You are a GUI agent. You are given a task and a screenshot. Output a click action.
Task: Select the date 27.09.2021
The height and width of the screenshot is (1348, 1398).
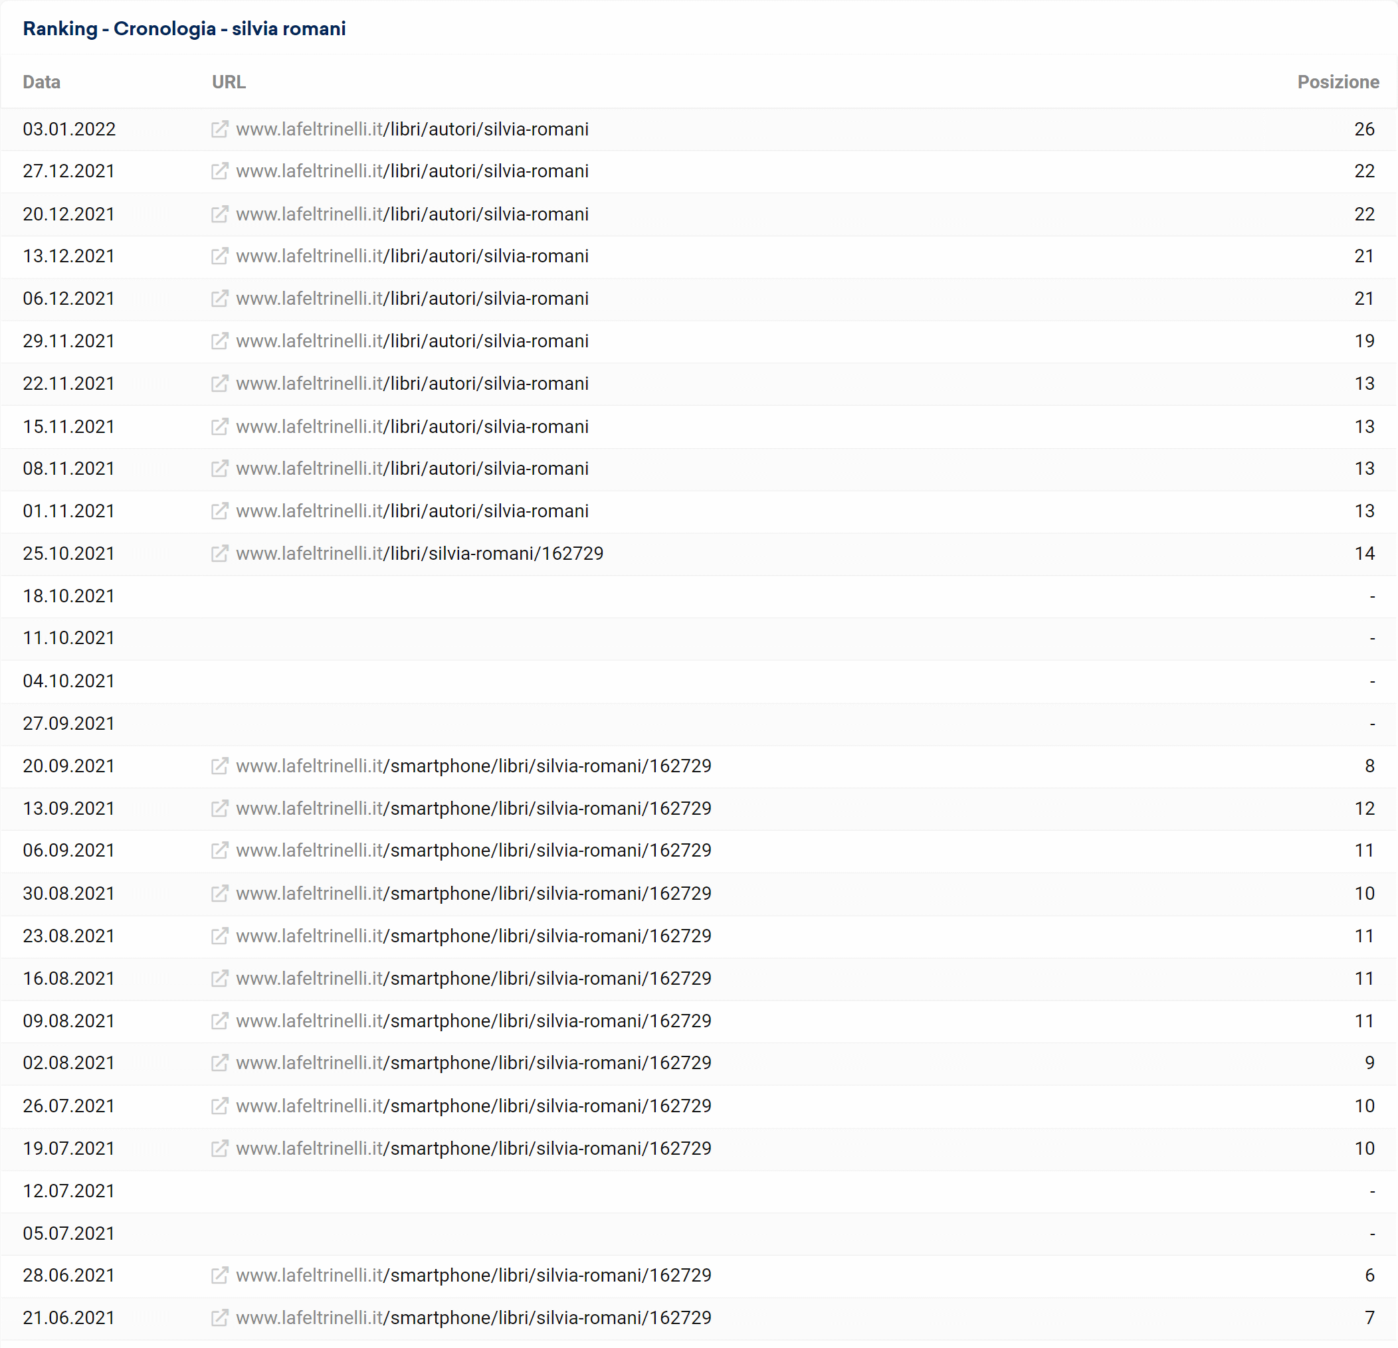click(68, 724)
